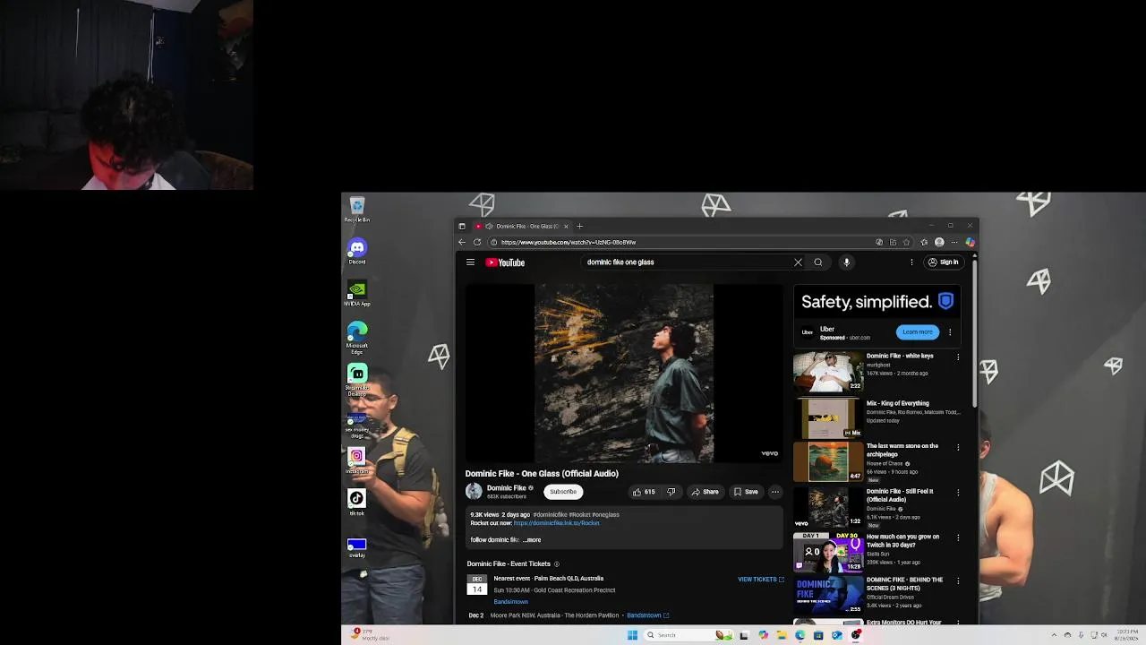Open weather widget on taskbar

(x=370, y=634)
